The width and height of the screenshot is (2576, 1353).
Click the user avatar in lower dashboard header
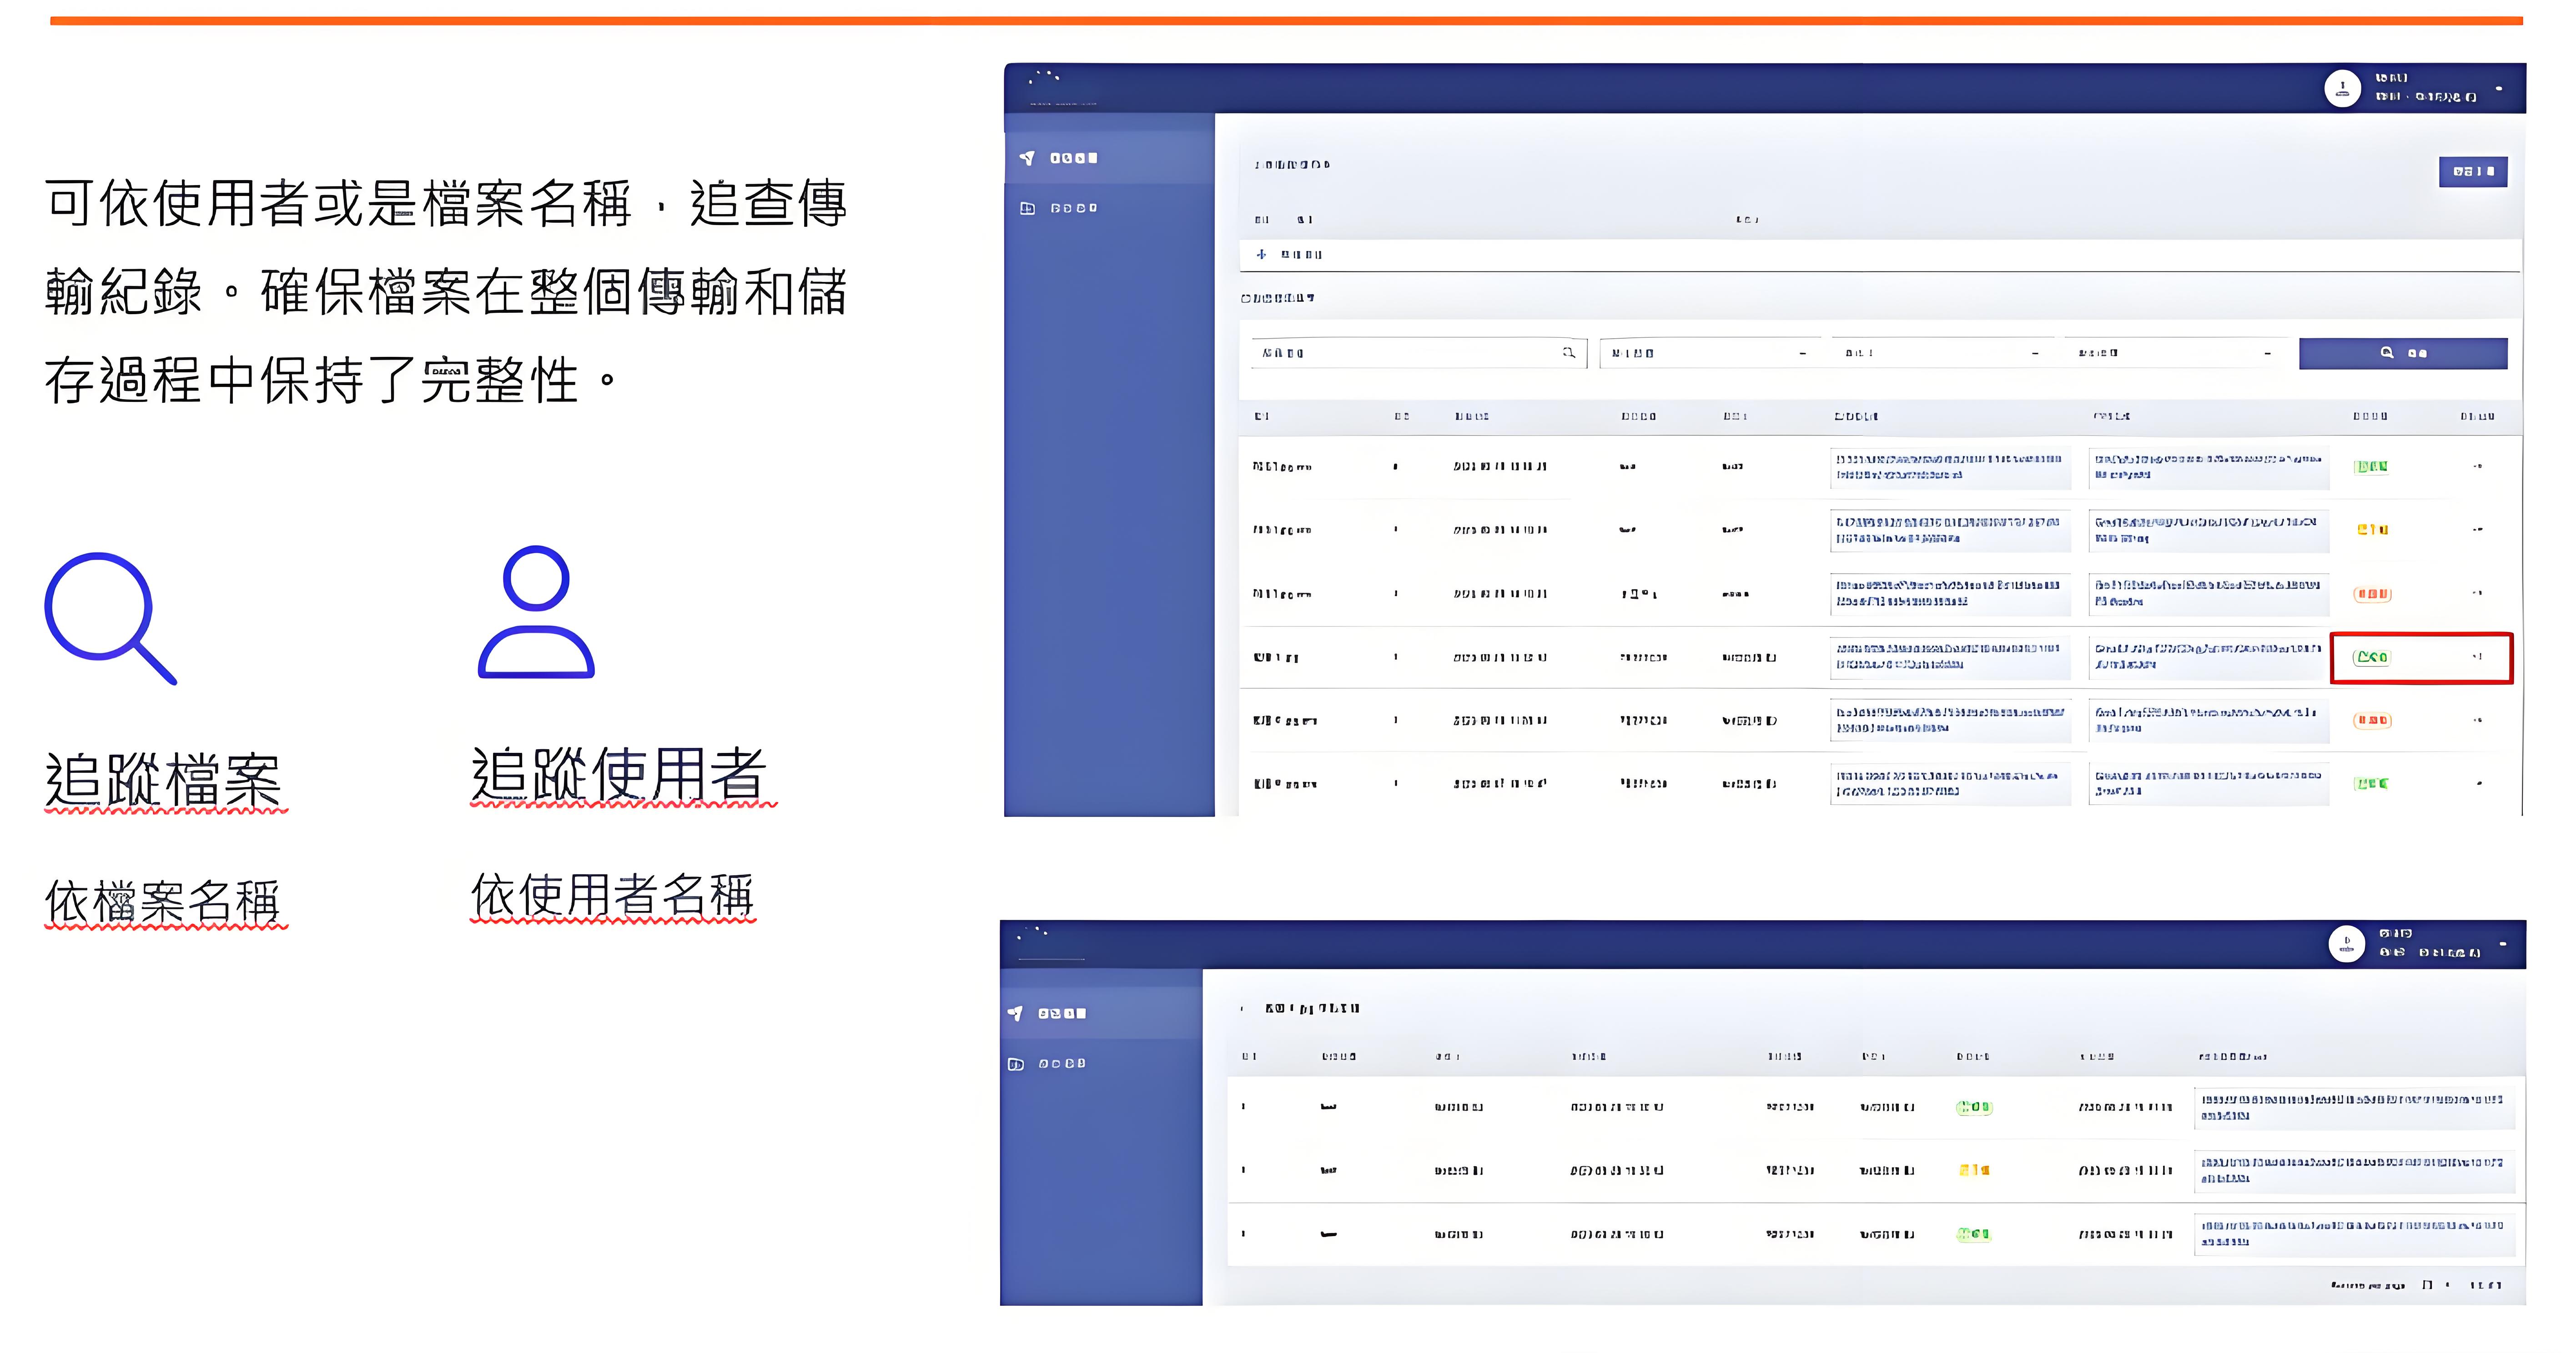[x=2346, y=943]
